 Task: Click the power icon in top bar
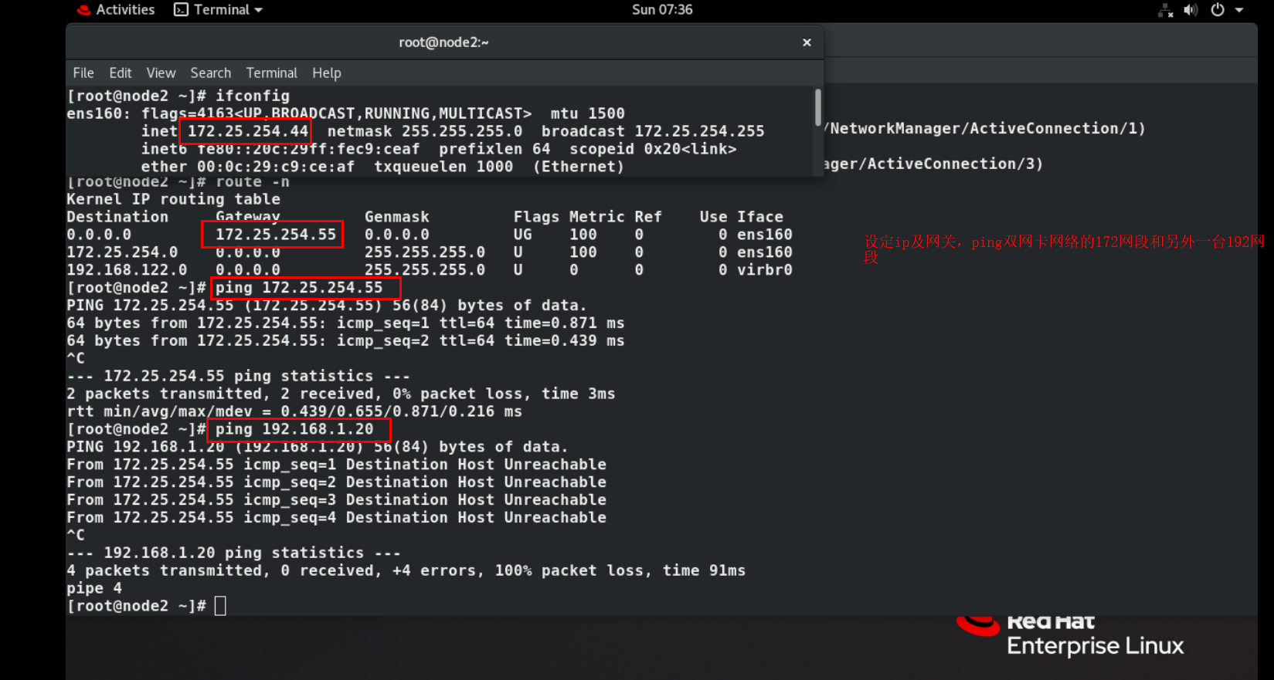1218,10
